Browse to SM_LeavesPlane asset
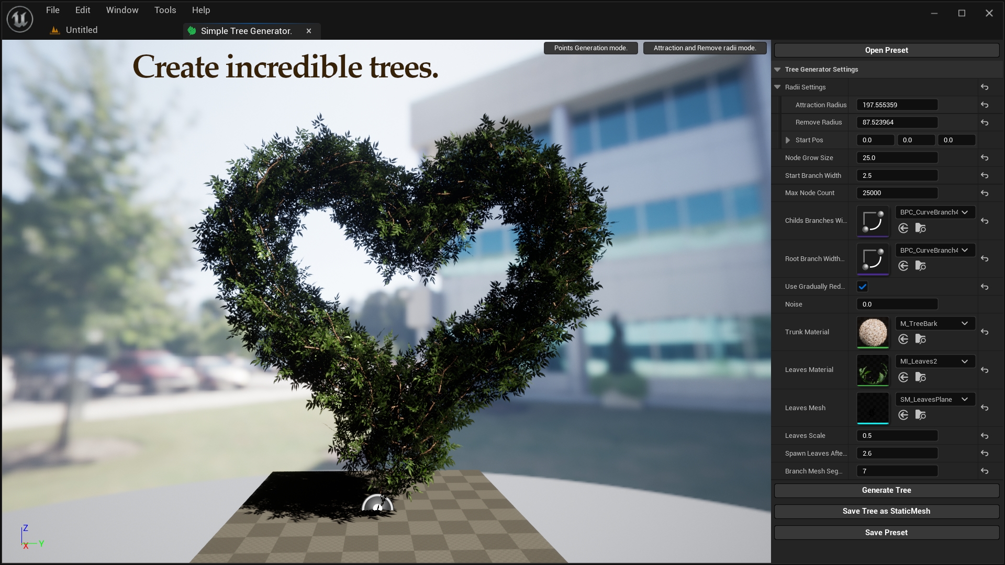Image resolution: width=1005 pixels, height=565 pixels. (921, 415)
